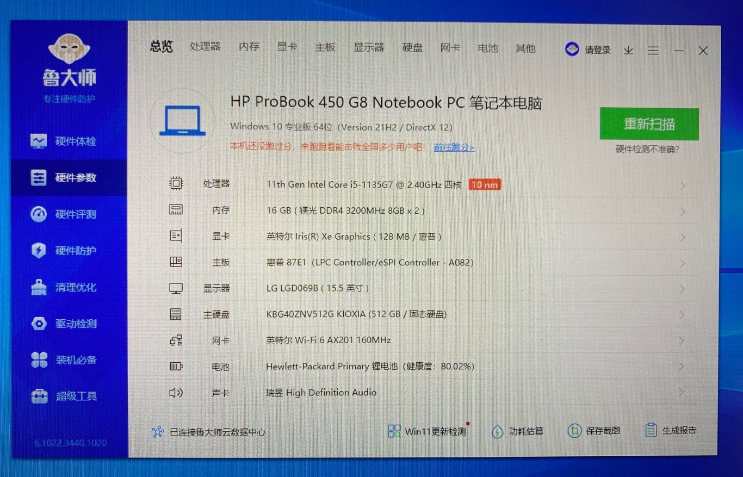
Task: Click the 清理优化 cleanup broom icon
Action: (x=39, y=287)
